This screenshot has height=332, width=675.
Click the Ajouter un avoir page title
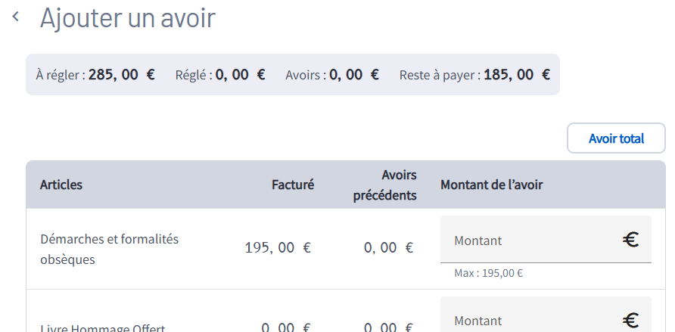(128, 18)
